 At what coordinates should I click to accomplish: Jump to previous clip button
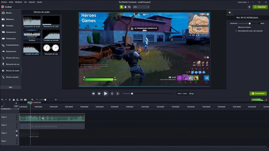(93, 94)
